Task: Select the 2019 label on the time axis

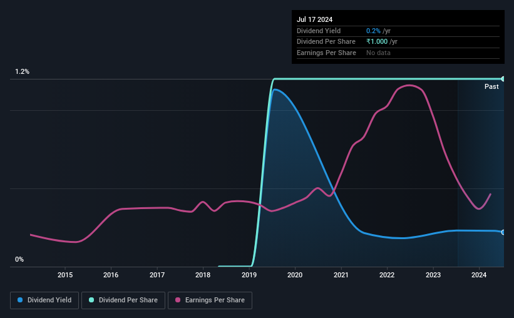Action: click(x=249, y=275)
